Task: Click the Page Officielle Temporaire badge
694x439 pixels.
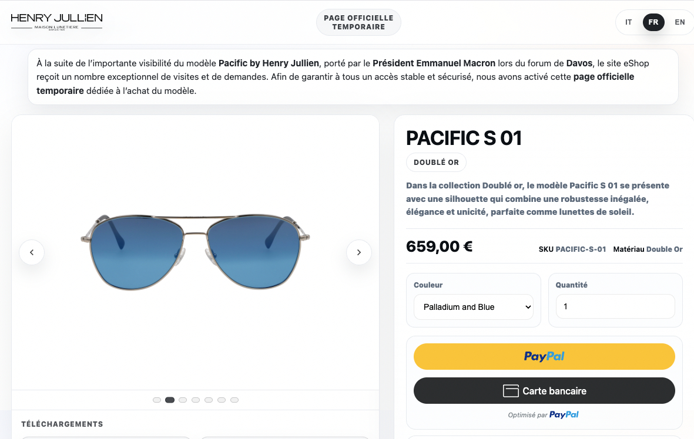Action: 358,22
